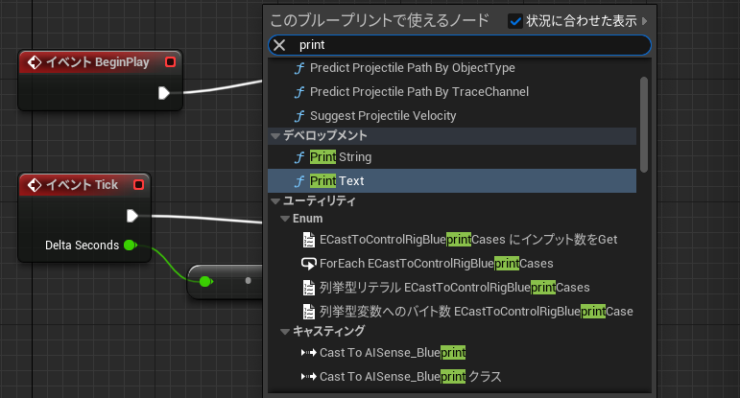
Task: Click the green Delta Seconds output pin
Action: [x=130, y=246]
